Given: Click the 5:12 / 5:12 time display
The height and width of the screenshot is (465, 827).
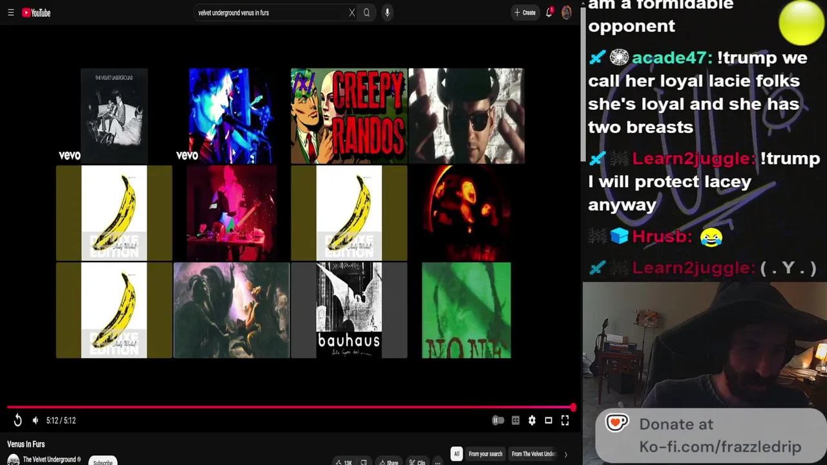Looking at the screenshot, I should [x=61, y=420].
